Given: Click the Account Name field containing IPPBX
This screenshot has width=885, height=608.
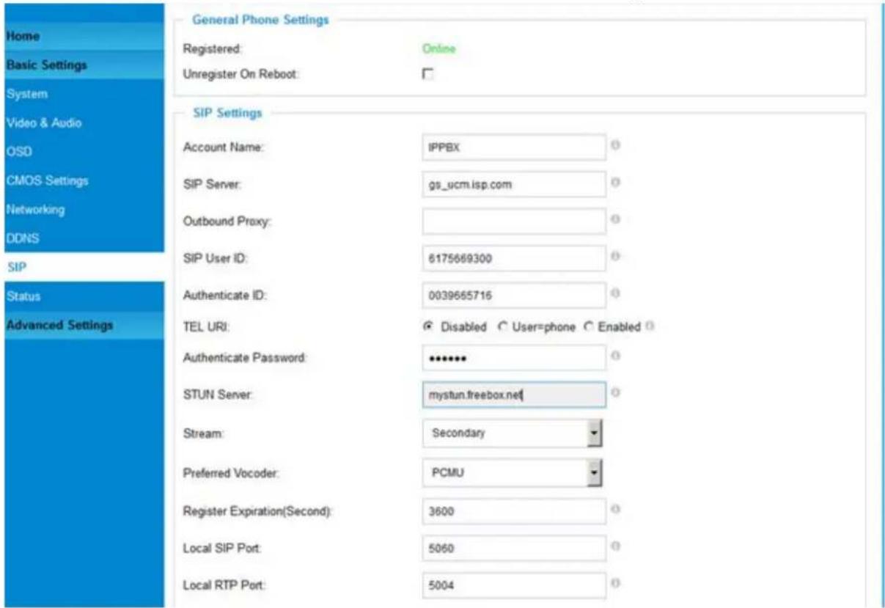Looking at the screenshot, I should point(514,147).
